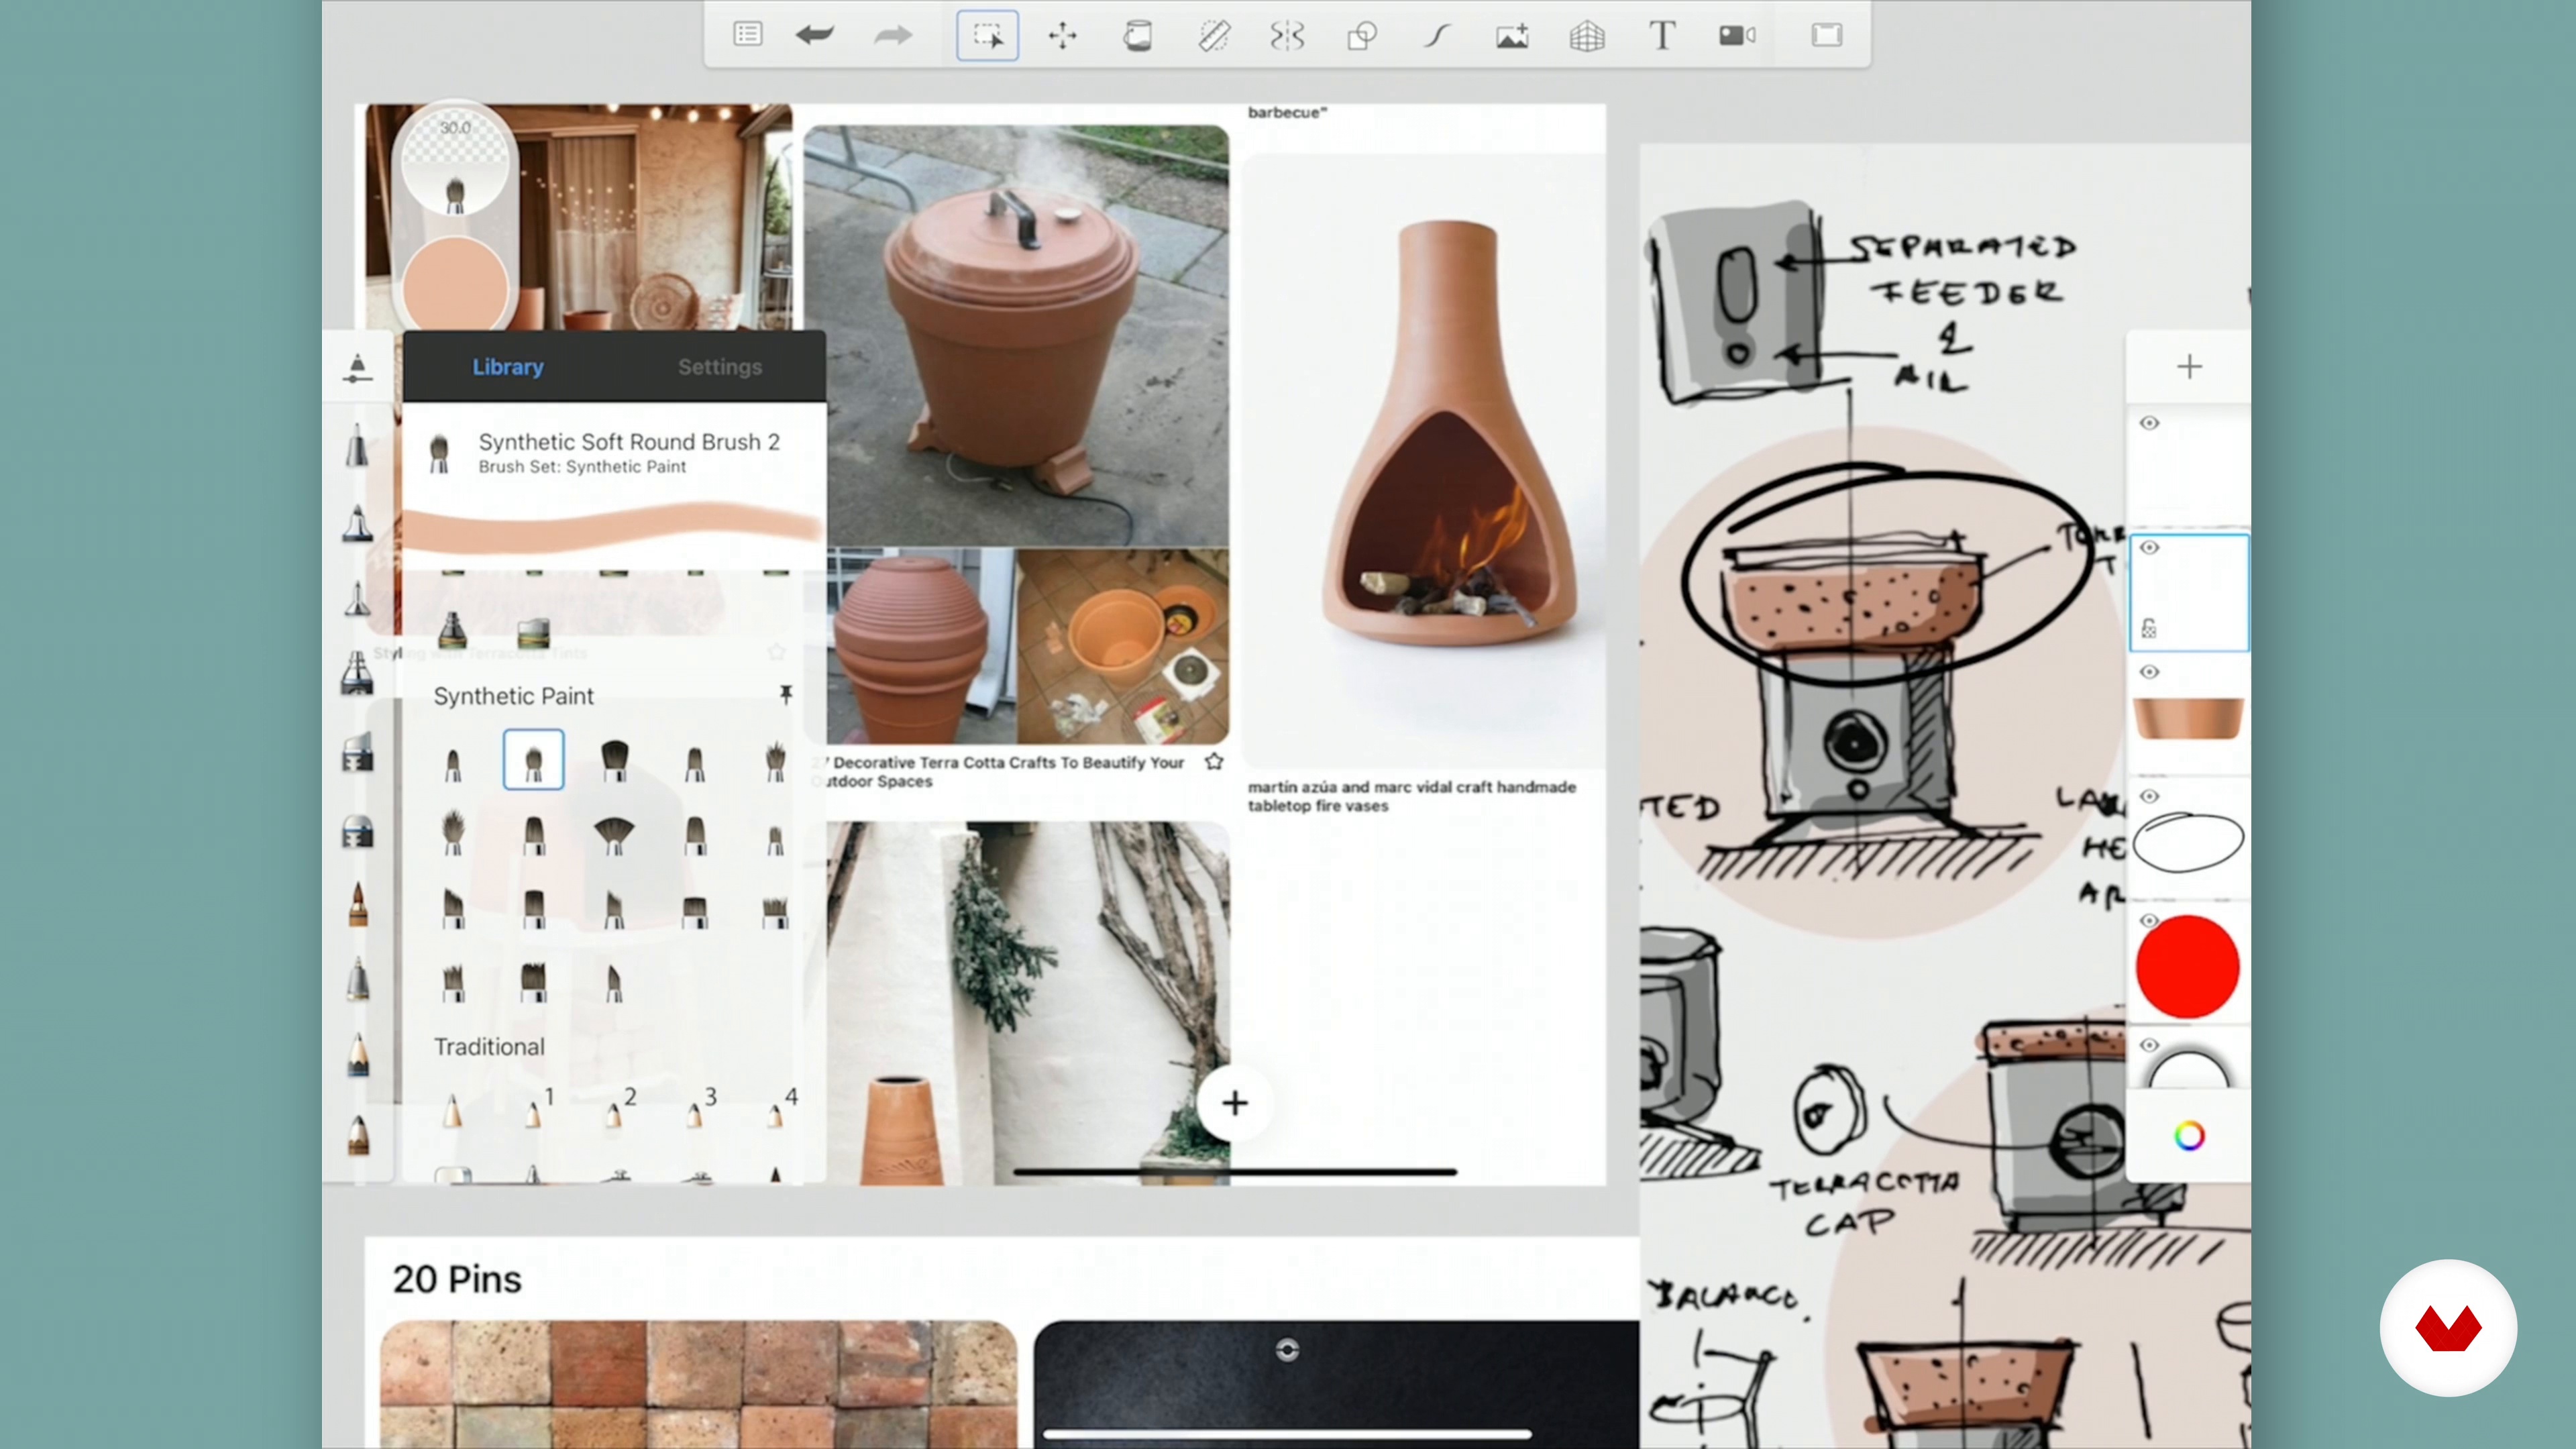Select the fan brush in Synthetic Paint

614,835
